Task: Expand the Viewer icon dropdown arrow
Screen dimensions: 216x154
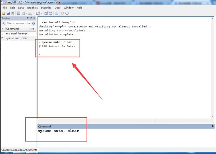Action: (26, 13)
